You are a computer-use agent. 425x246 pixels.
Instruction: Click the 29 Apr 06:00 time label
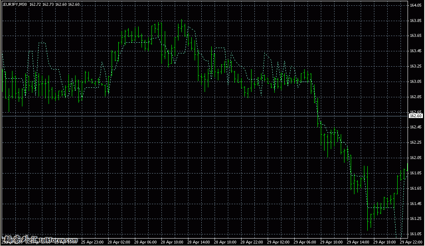[x=305, y=242]
